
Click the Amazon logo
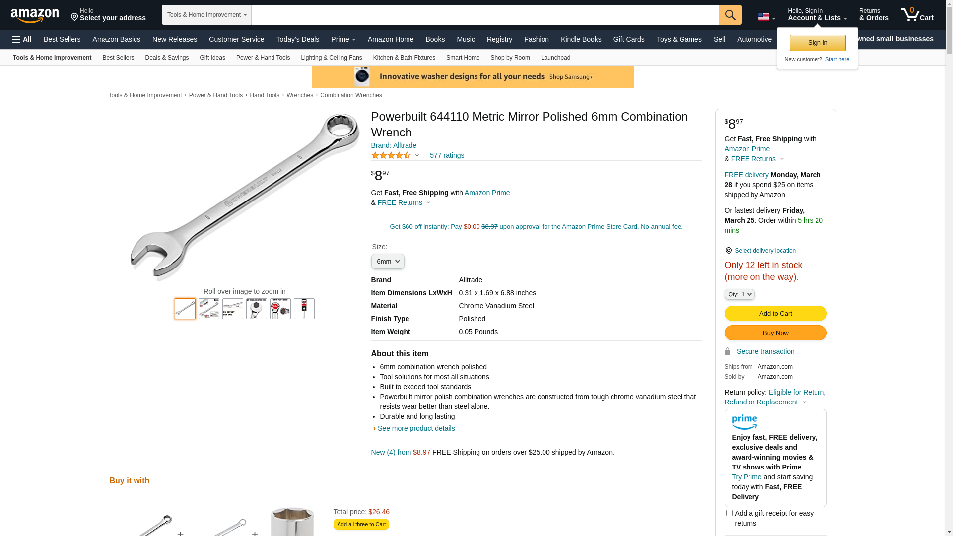[35, 15]
